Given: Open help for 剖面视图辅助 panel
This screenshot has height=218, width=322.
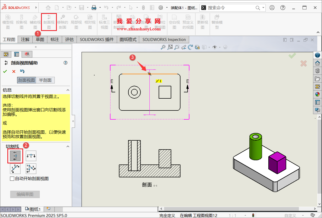Looking at the screenshot, I should click(66, 63).
